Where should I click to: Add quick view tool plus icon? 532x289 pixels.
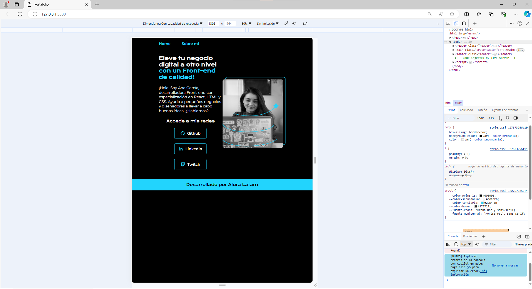tap(484, 237)
